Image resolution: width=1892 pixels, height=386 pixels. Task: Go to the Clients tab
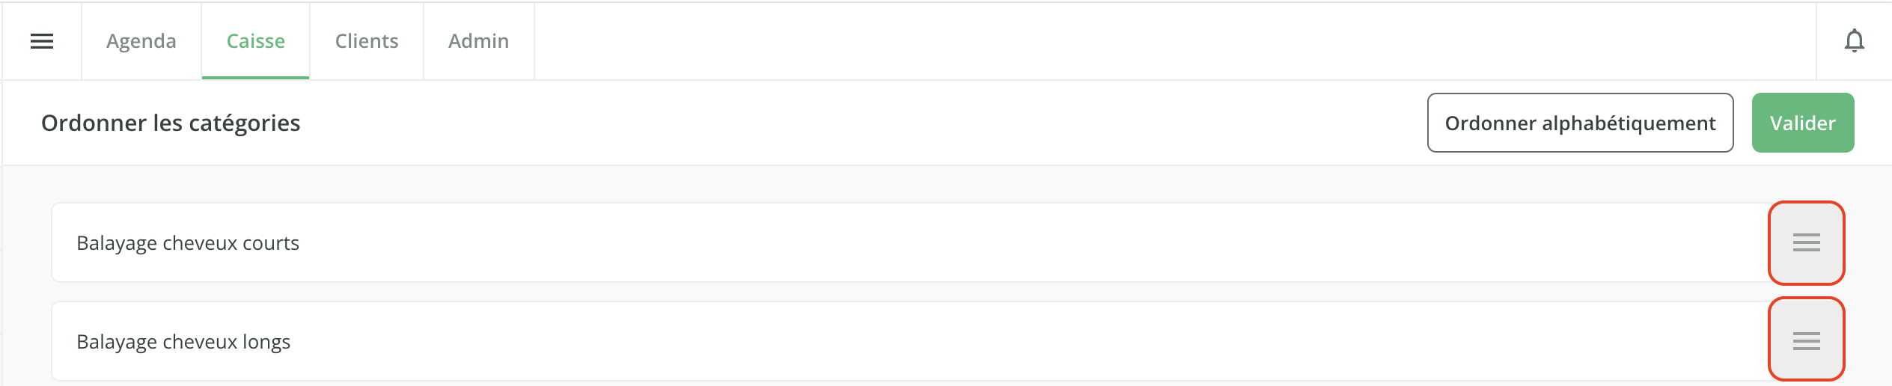[x=367, y=41]
